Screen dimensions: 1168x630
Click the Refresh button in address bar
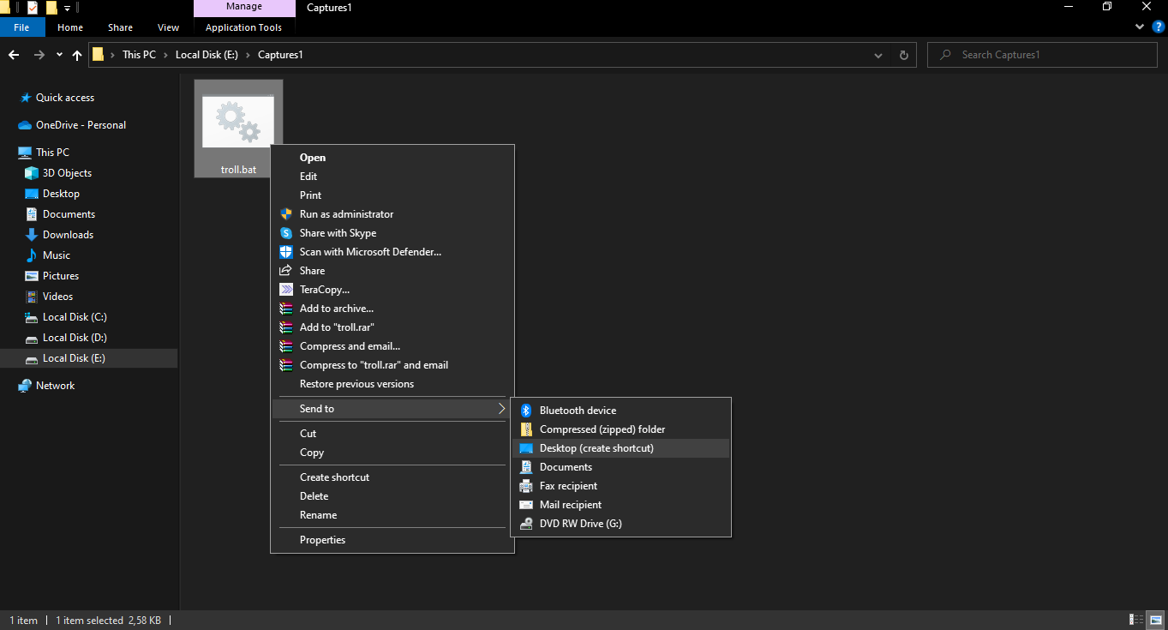[x=903, y=55]
